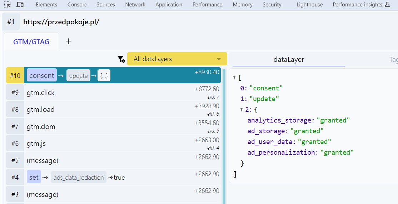Open the All dataLayers dropdown
The width and height of the screenshot is (398, 204).
[x=177, y=59]
